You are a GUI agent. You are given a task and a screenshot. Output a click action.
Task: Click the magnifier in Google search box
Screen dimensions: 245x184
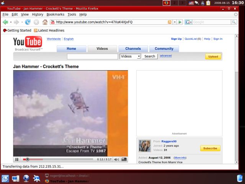[234, 22]
